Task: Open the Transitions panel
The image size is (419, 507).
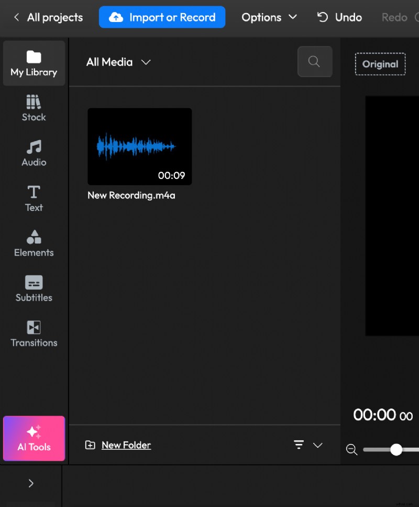Action: click(34, 334)
